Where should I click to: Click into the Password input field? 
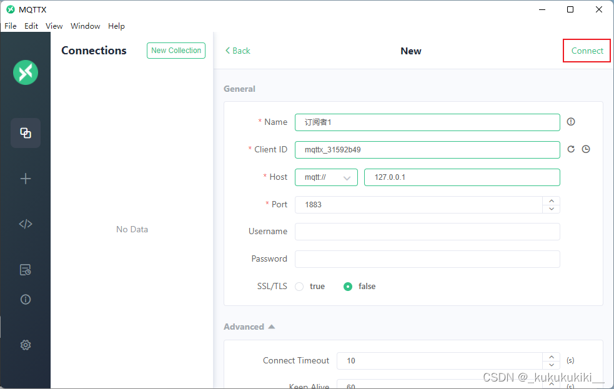click(x=427, y=259)
